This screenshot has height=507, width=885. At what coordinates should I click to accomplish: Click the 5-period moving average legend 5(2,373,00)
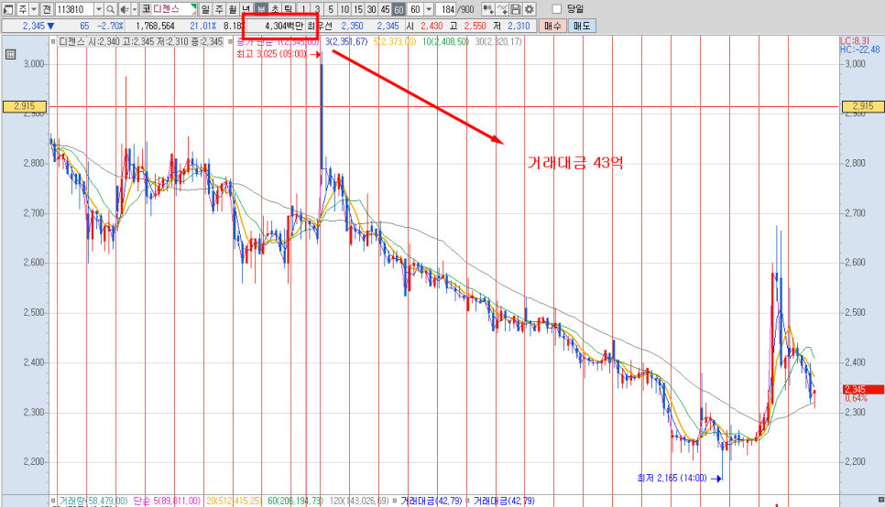pyautogui.click(x=395, y=42)
